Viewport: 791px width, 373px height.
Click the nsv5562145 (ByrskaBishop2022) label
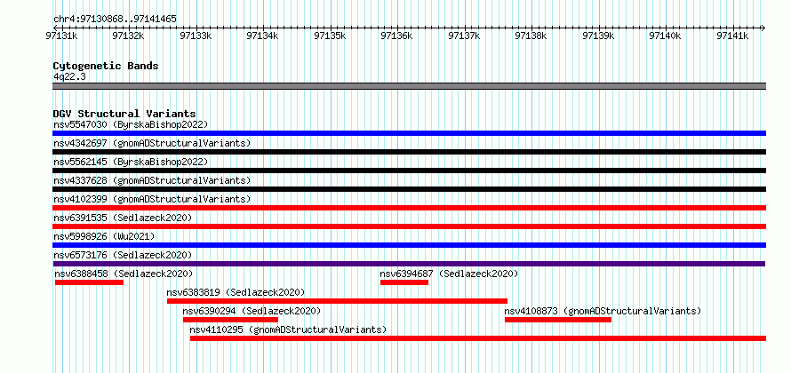(x=131, y=162)
